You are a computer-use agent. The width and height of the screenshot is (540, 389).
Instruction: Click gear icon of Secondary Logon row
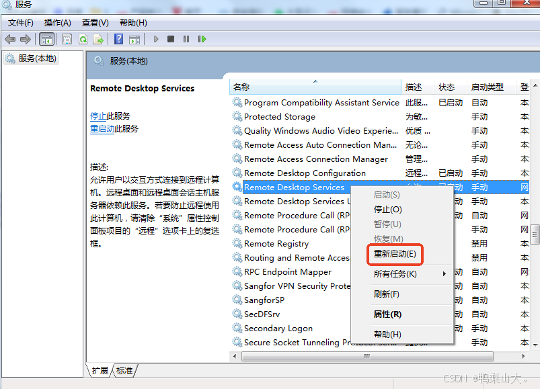[x=237, y=328]
